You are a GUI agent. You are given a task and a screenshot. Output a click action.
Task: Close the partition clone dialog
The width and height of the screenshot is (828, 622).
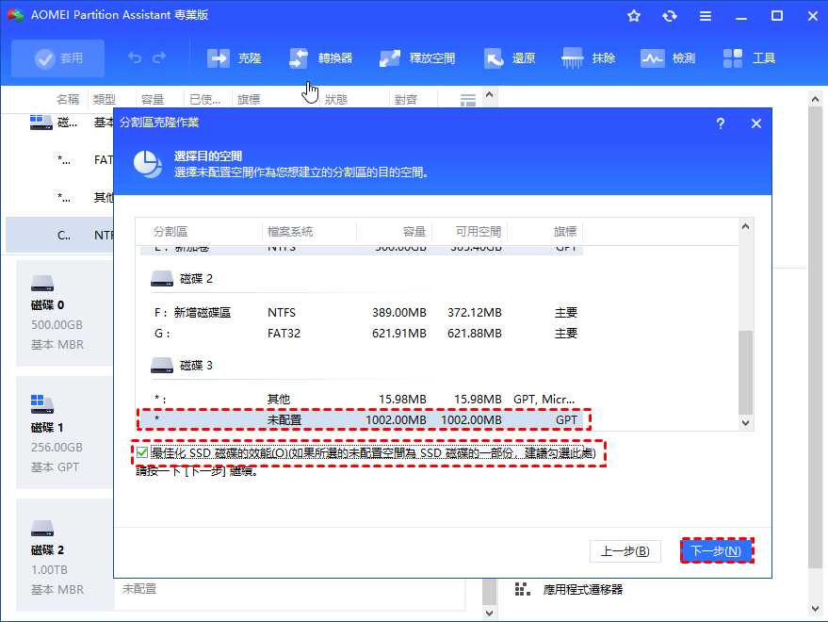(x=756, y=123)
